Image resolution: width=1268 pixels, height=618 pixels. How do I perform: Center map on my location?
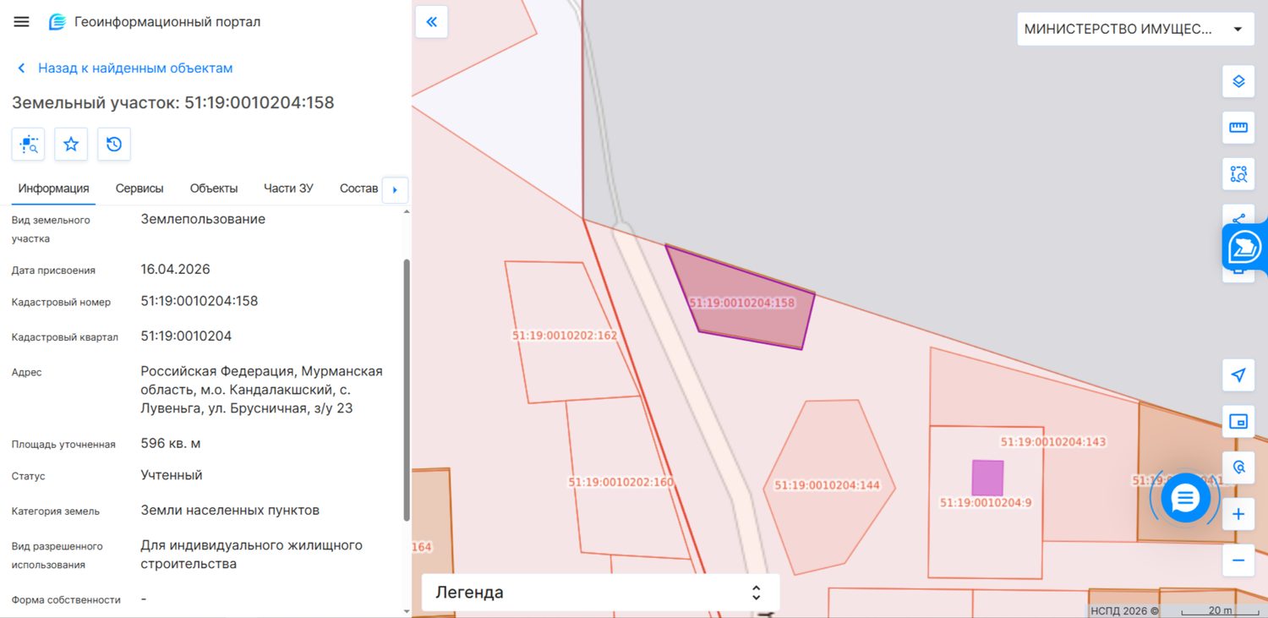click(x=1238, y=375)
